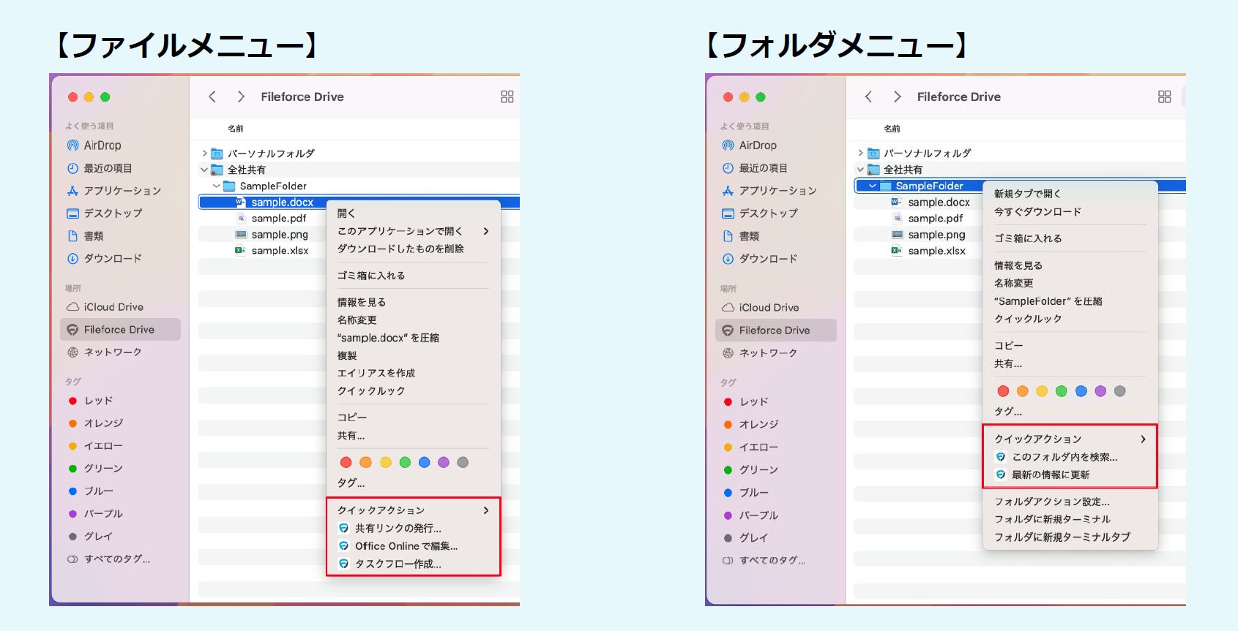1238x631 pixels.
Task: Select sample.png in left window
Action: (280, 235)
